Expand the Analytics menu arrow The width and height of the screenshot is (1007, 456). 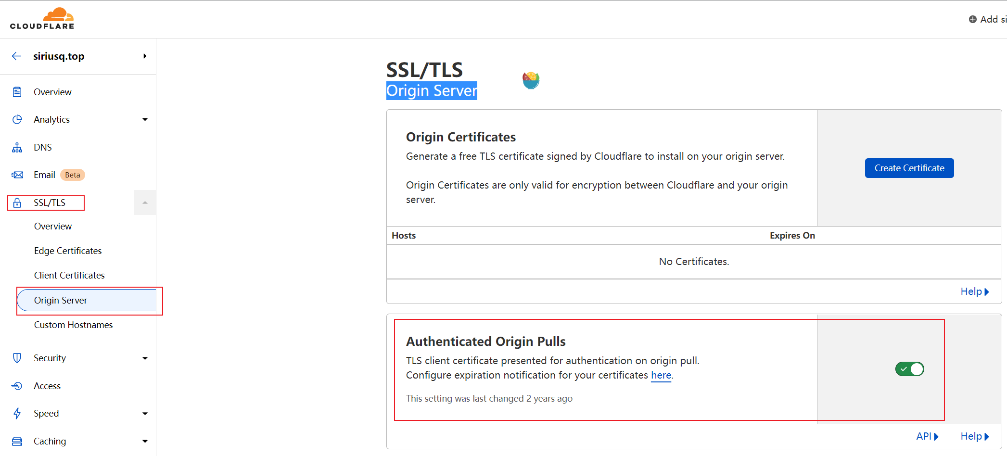click(x=145, y=119)
